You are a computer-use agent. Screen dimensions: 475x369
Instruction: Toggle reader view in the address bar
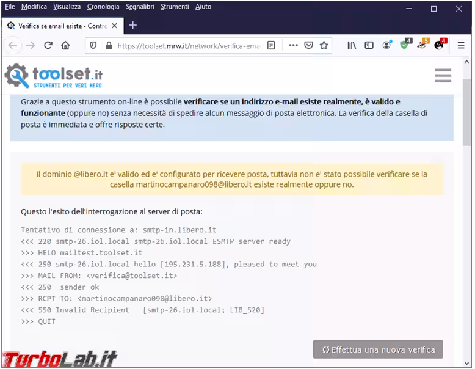(x=272, y=45)
